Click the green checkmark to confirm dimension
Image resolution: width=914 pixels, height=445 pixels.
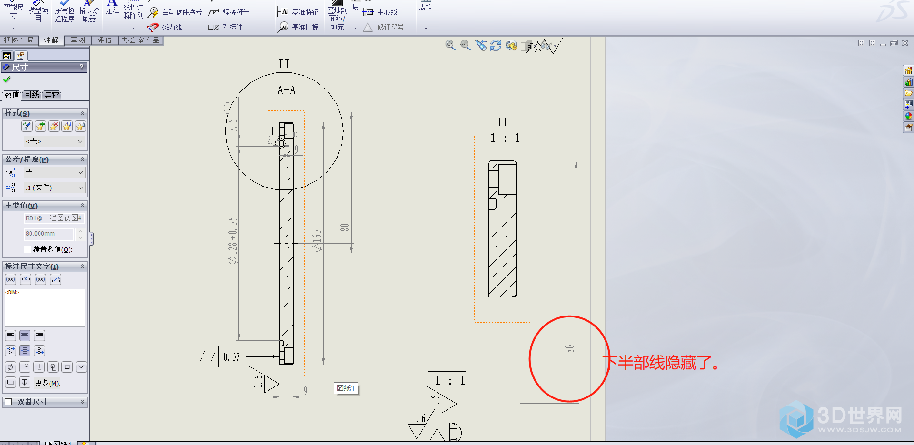tap(7, 79)
